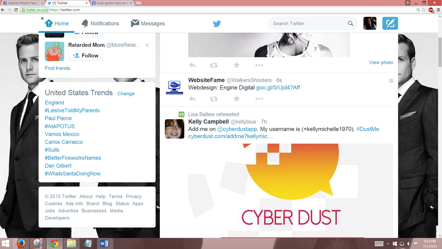
Task: Open the goo.gl/5rUjd4?Aff link
Action: coord(278,88)
